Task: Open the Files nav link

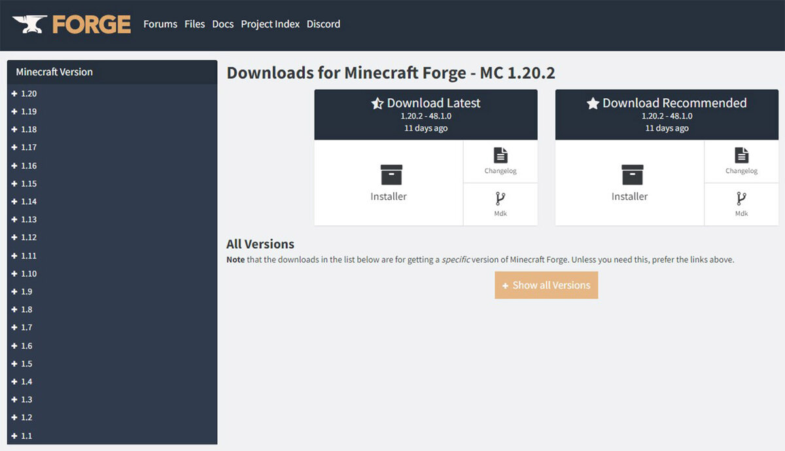Action: click(x=195, y=24)
